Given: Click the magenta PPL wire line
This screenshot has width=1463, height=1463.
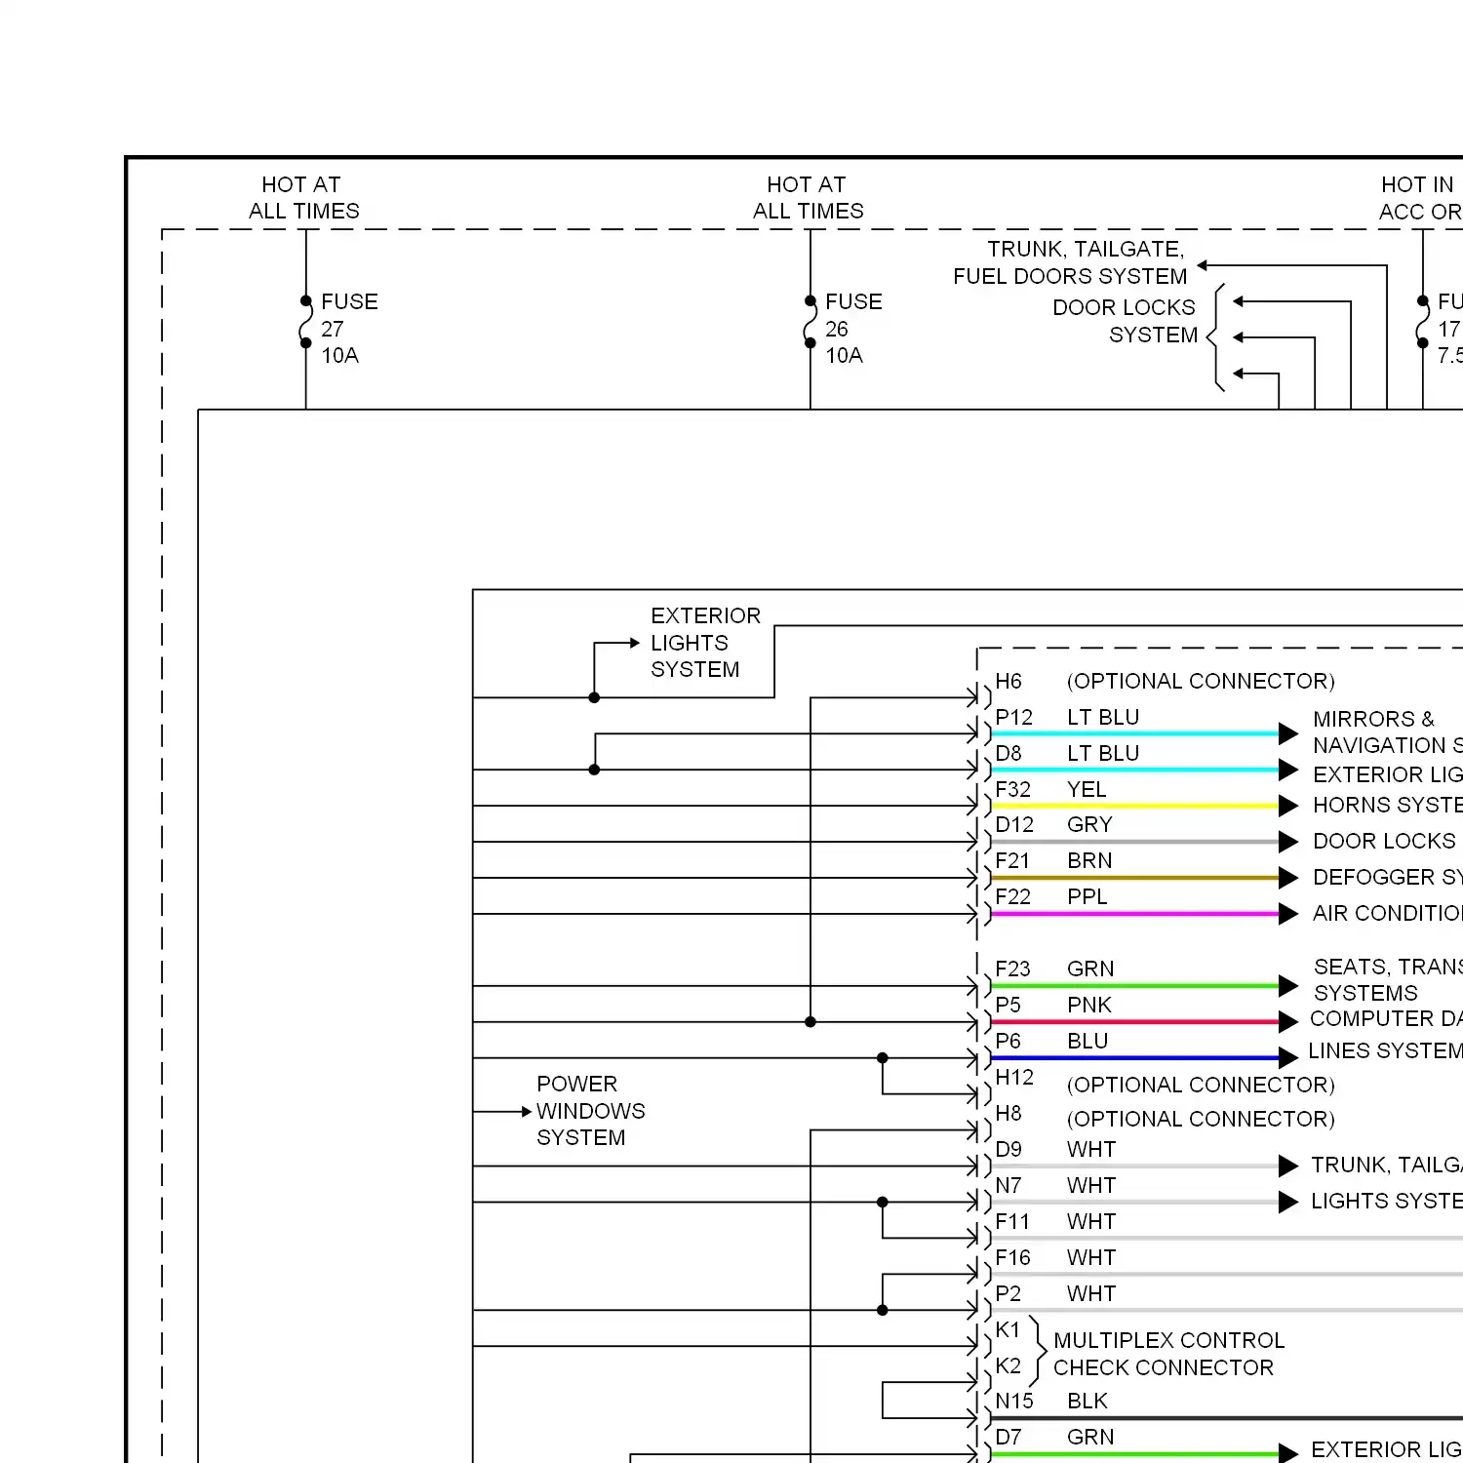Looking at the screenshot, I should pyautogui.click(x=1135, y=914).
